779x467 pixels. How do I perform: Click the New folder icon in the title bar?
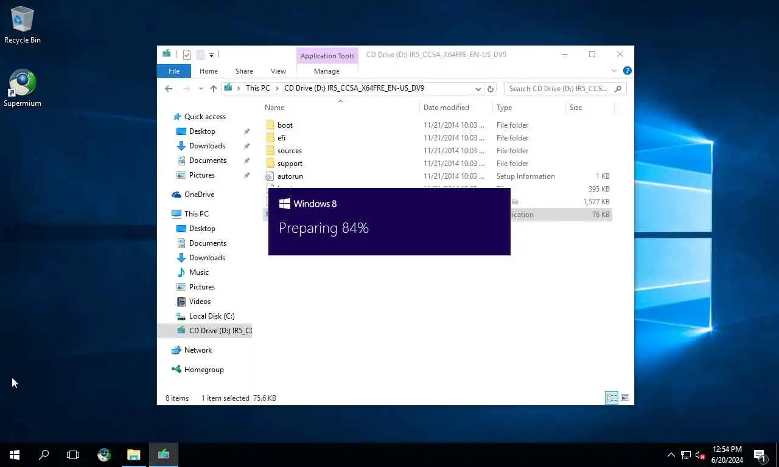[200, 55]
